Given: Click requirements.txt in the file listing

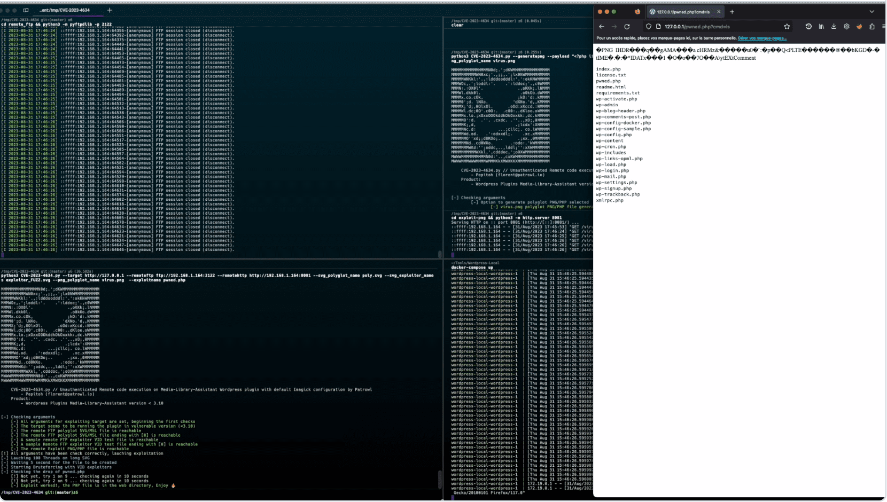Looking at the screenshot, I should [x=618, y=93].
